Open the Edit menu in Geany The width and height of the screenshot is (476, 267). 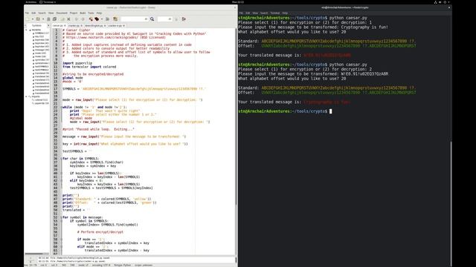point(33,13)
